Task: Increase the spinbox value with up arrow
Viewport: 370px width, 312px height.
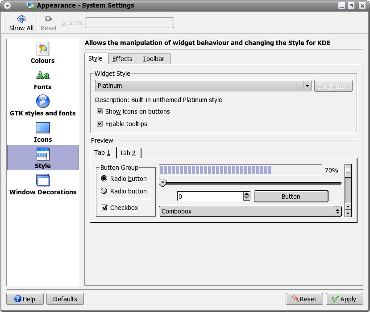Action: (247, 194)
